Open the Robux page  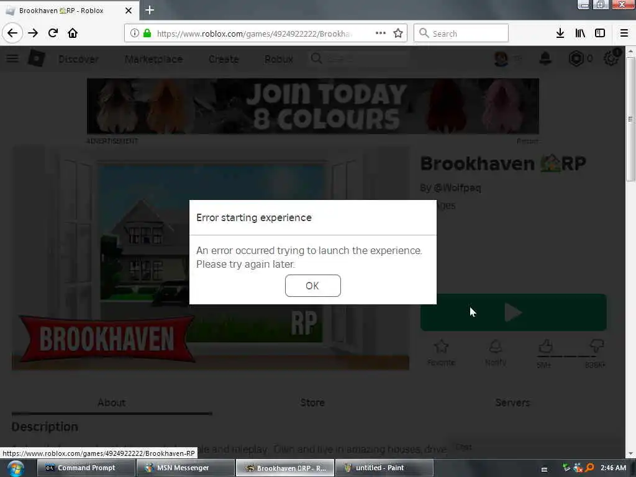(x=279, y=59)
